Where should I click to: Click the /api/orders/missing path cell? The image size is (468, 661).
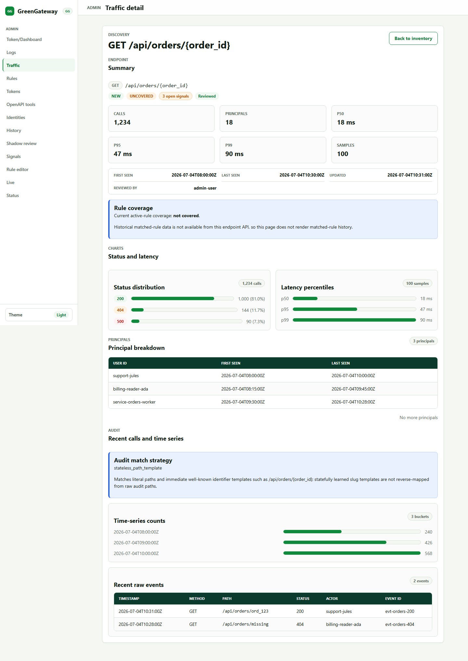pos(245,624)
